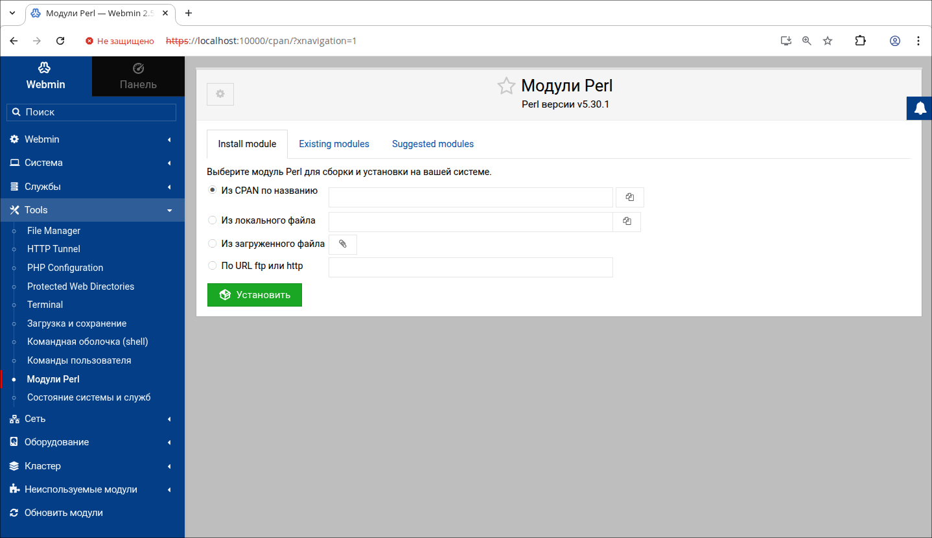Open the notifications bell
The height and width of the screenshot is (538, 932).
click(x=920, y=108)
